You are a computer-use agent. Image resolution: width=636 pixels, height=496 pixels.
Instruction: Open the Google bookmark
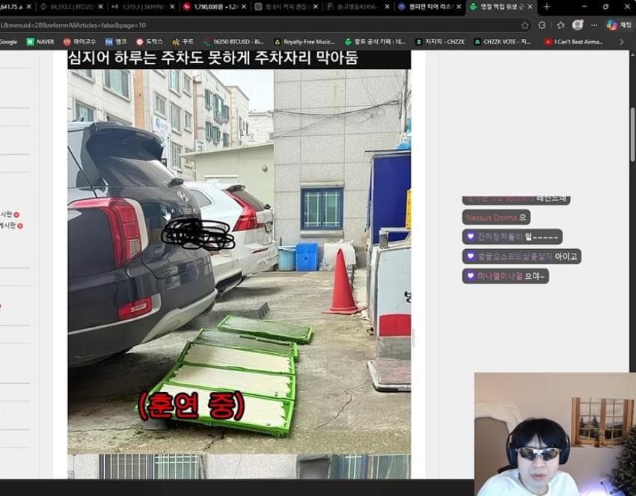[8, 42]
